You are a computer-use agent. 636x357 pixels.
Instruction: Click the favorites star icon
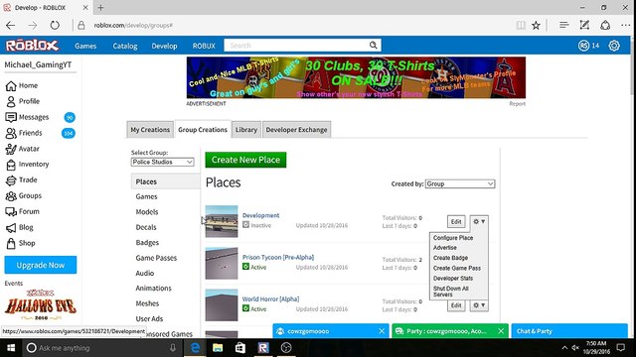[x=536, y=26]
